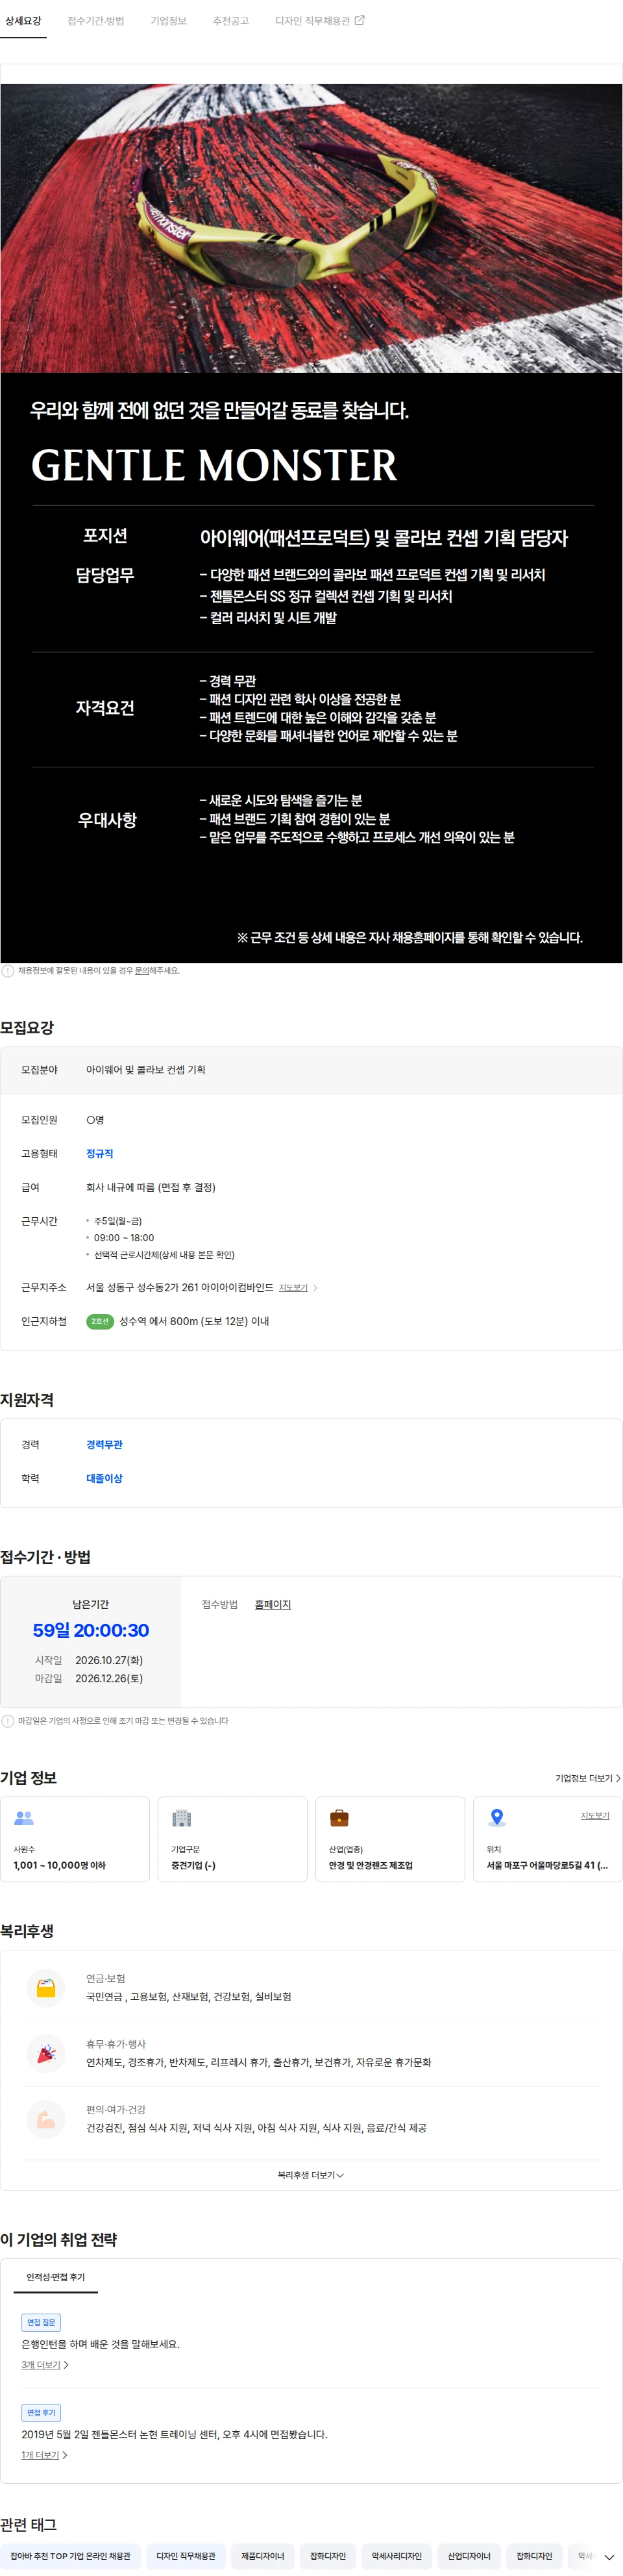The height and width of the screenshot is (2576, 623).
Task: Open the 문의 link for wrong job info
Action: pyautogui.click(x=141, y=970)
